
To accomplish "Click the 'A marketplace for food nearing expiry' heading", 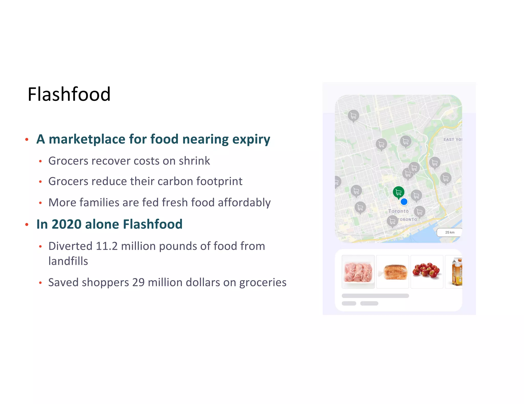I will point(153,139).
